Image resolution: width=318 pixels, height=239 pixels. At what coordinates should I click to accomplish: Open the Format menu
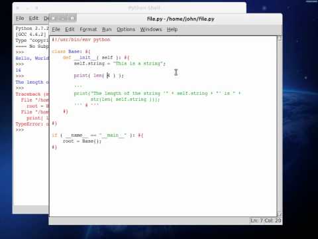[88, 29]
